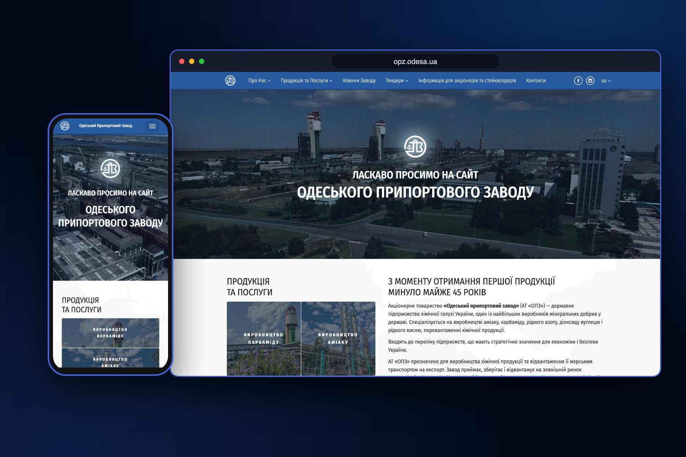Open the 'Тендери' dropdown menu
Screen dimensions: 686x457
pos(397,80)
